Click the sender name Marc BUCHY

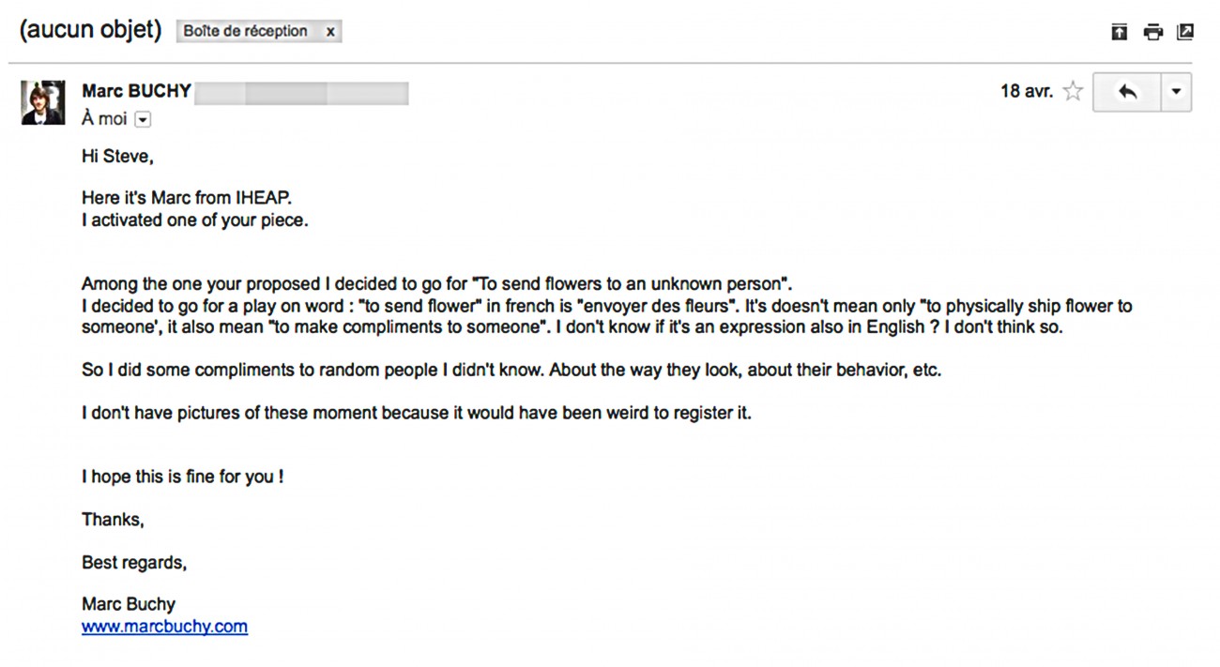point(137,91)
